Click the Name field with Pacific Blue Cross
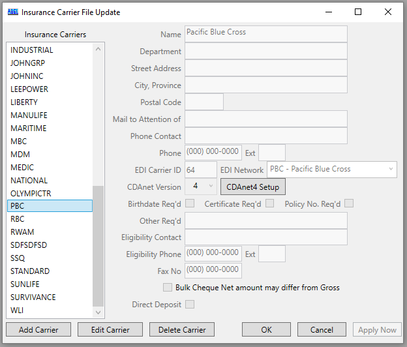Screen dimensions: 407x347 [266, 34]
